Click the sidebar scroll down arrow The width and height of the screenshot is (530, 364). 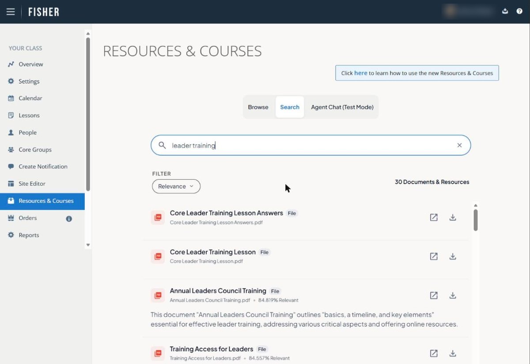88,245
